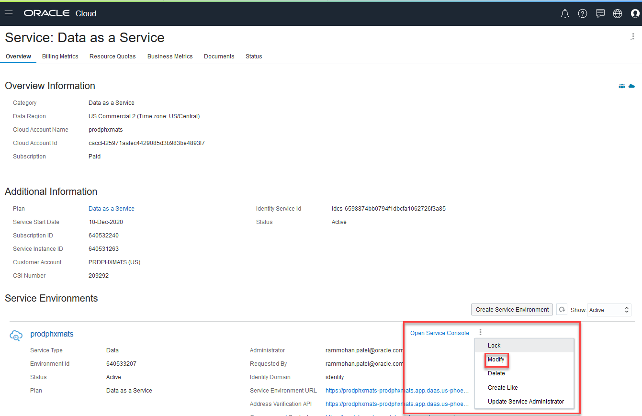Open the chat feedback icon

pyautogui.click(x=600, y=13)
